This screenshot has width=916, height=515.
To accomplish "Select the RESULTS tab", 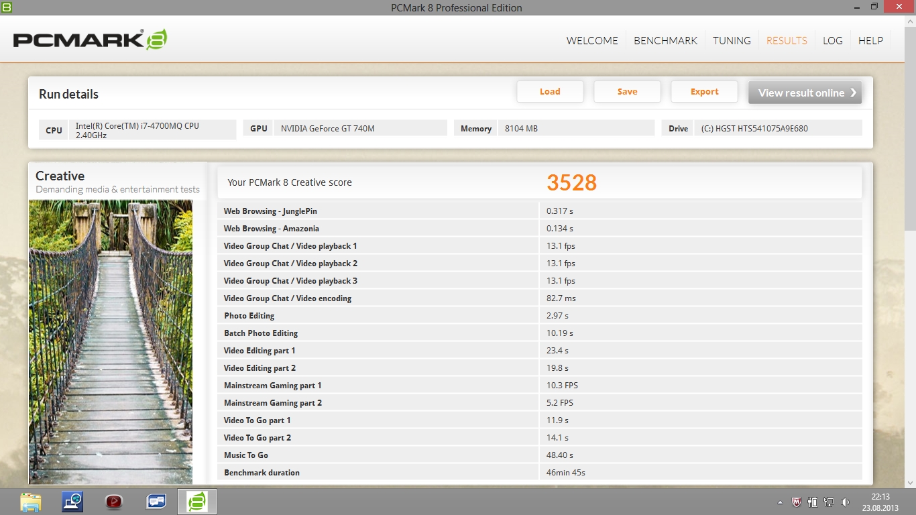I will pos(787,40).
